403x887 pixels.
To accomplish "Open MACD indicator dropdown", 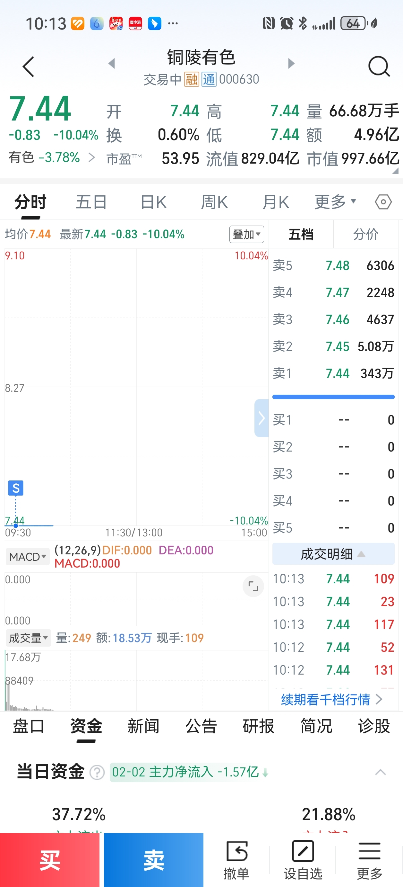I will point(28,557).
